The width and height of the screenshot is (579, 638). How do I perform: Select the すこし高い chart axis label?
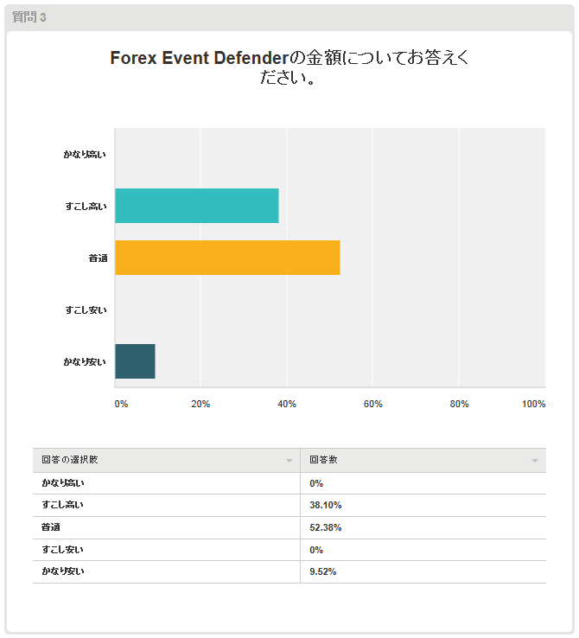point(86,206)
